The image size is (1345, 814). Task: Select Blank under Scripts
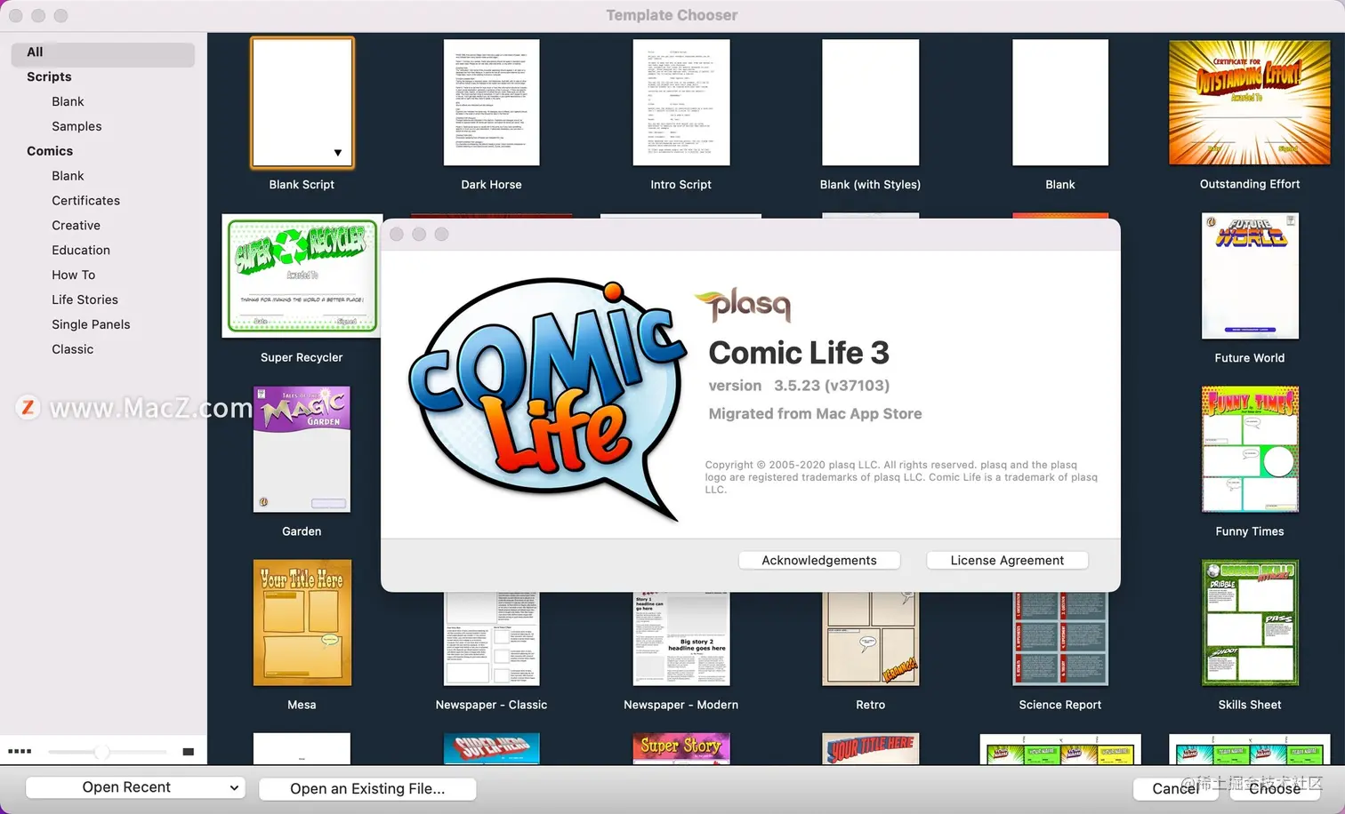[68, 102]
